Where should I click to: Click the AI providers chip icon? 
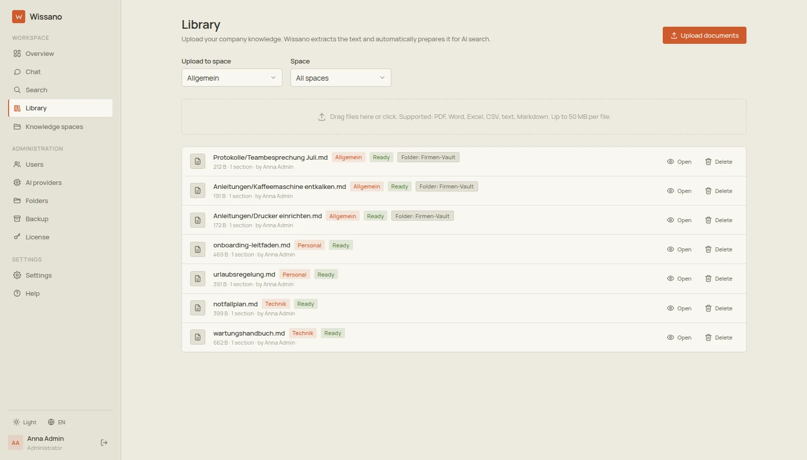[17, 182]
